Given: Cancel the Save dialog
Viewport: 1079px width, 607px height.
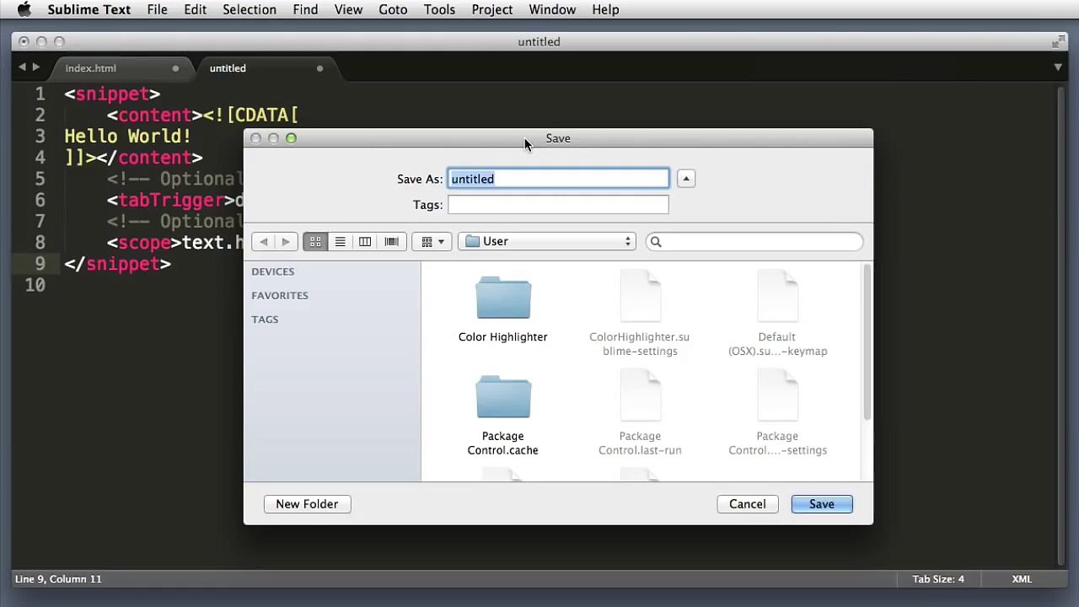Looking at the screenshot, I should click(748, 504).
